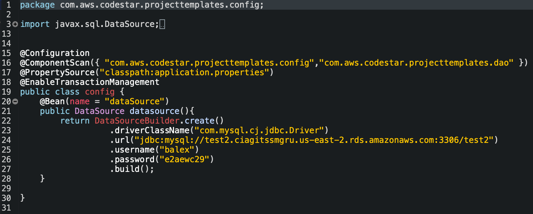
Task: Click line number 19 in gutter
Action: coord(6,92)
